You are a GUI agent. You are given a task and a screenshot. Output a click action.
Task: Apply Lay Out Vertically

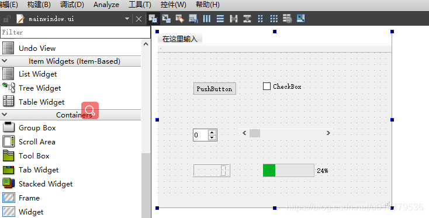pos(220,19)
